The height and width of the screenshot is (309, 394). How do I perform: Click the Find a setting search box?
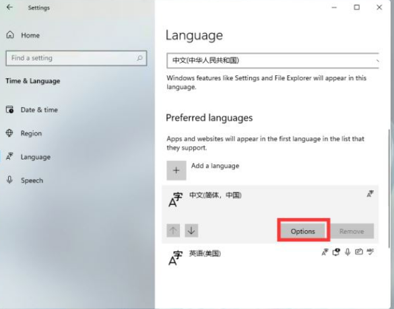76,59
